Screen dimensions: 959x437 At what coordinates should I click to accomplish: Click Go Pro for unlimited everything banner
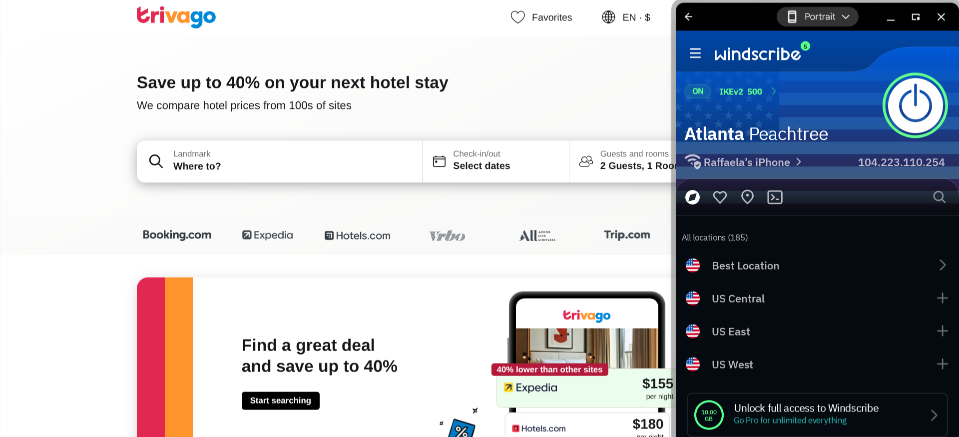click(817, 415)
